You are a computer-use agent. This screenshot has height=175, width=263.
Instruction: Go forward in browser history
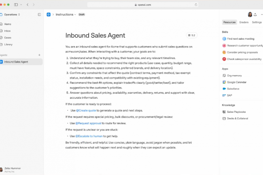pos(34,5)
